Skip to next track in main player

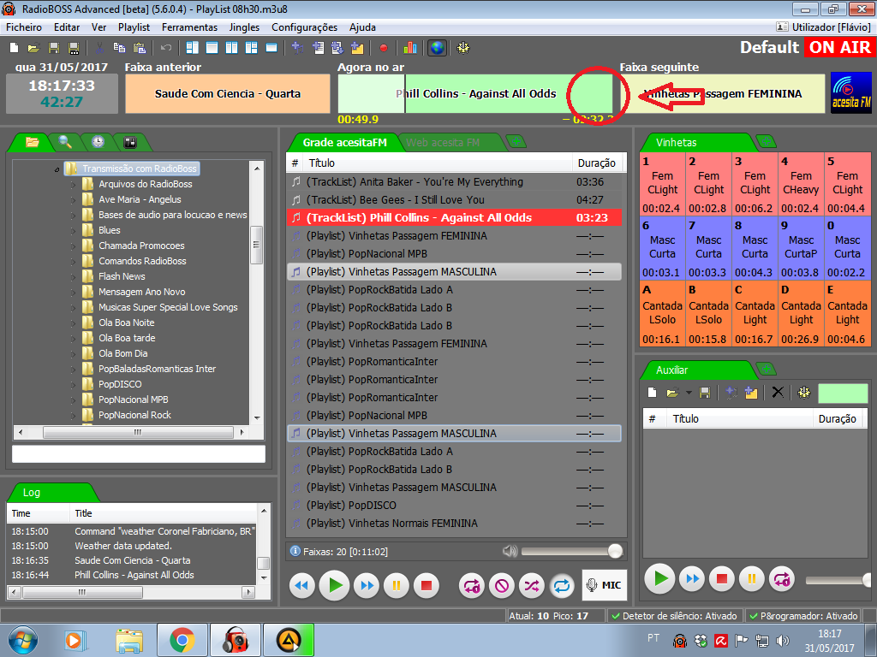coord(367,585)
